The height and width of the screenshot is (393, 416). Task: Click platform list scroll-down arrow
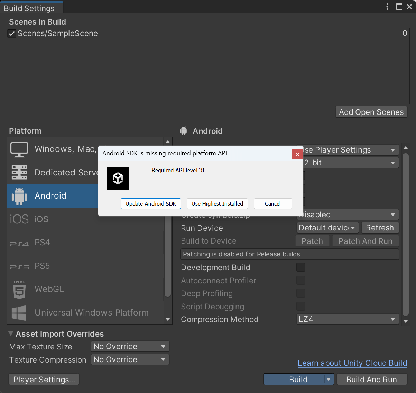tap(168, 319)
